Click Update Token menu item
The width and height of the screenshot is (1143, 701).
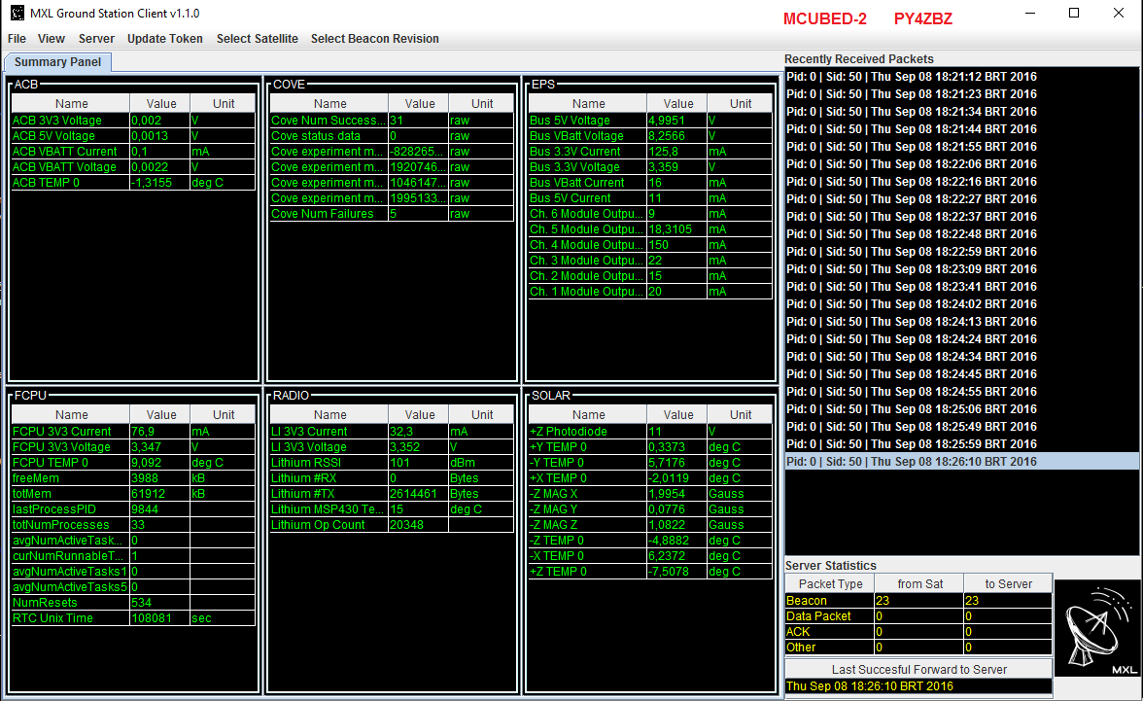[165, 39]
